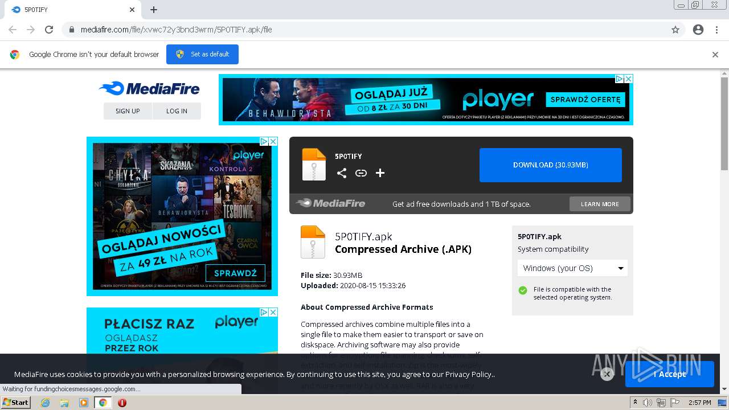Open AdChoices info on left sidebar ad
The width and height of the screenshot is (729, 410).
[x=264, y=141]
